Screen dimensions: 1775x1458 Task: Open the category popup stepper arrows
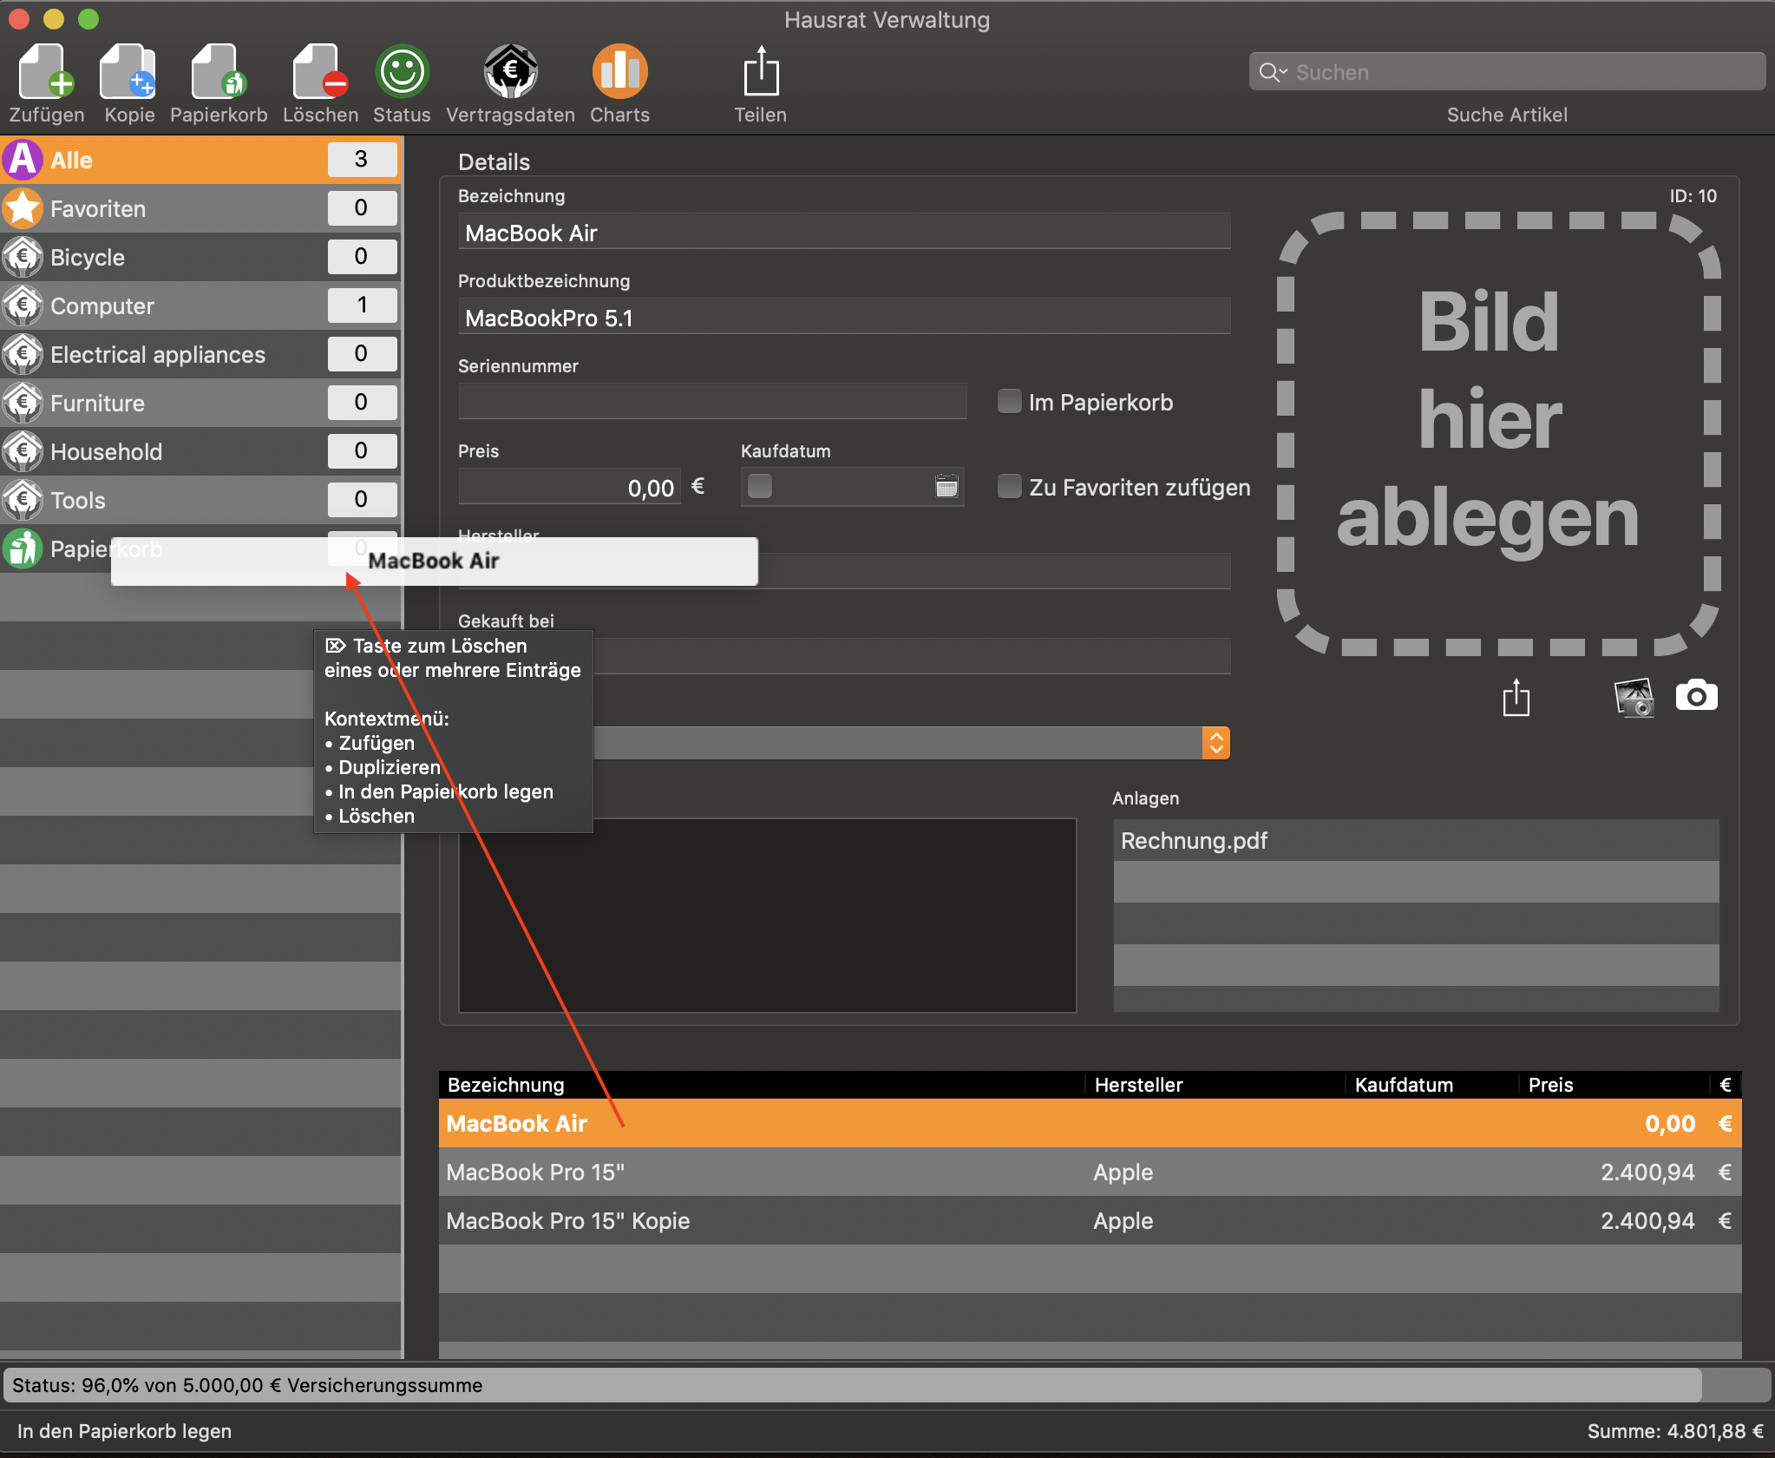click(1215, 743)
